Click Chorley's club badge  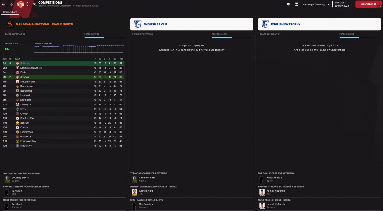pos(17,114)
